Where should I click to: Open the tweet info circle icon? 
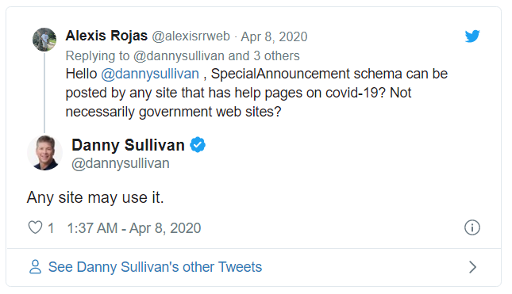(x=472, y=227)
